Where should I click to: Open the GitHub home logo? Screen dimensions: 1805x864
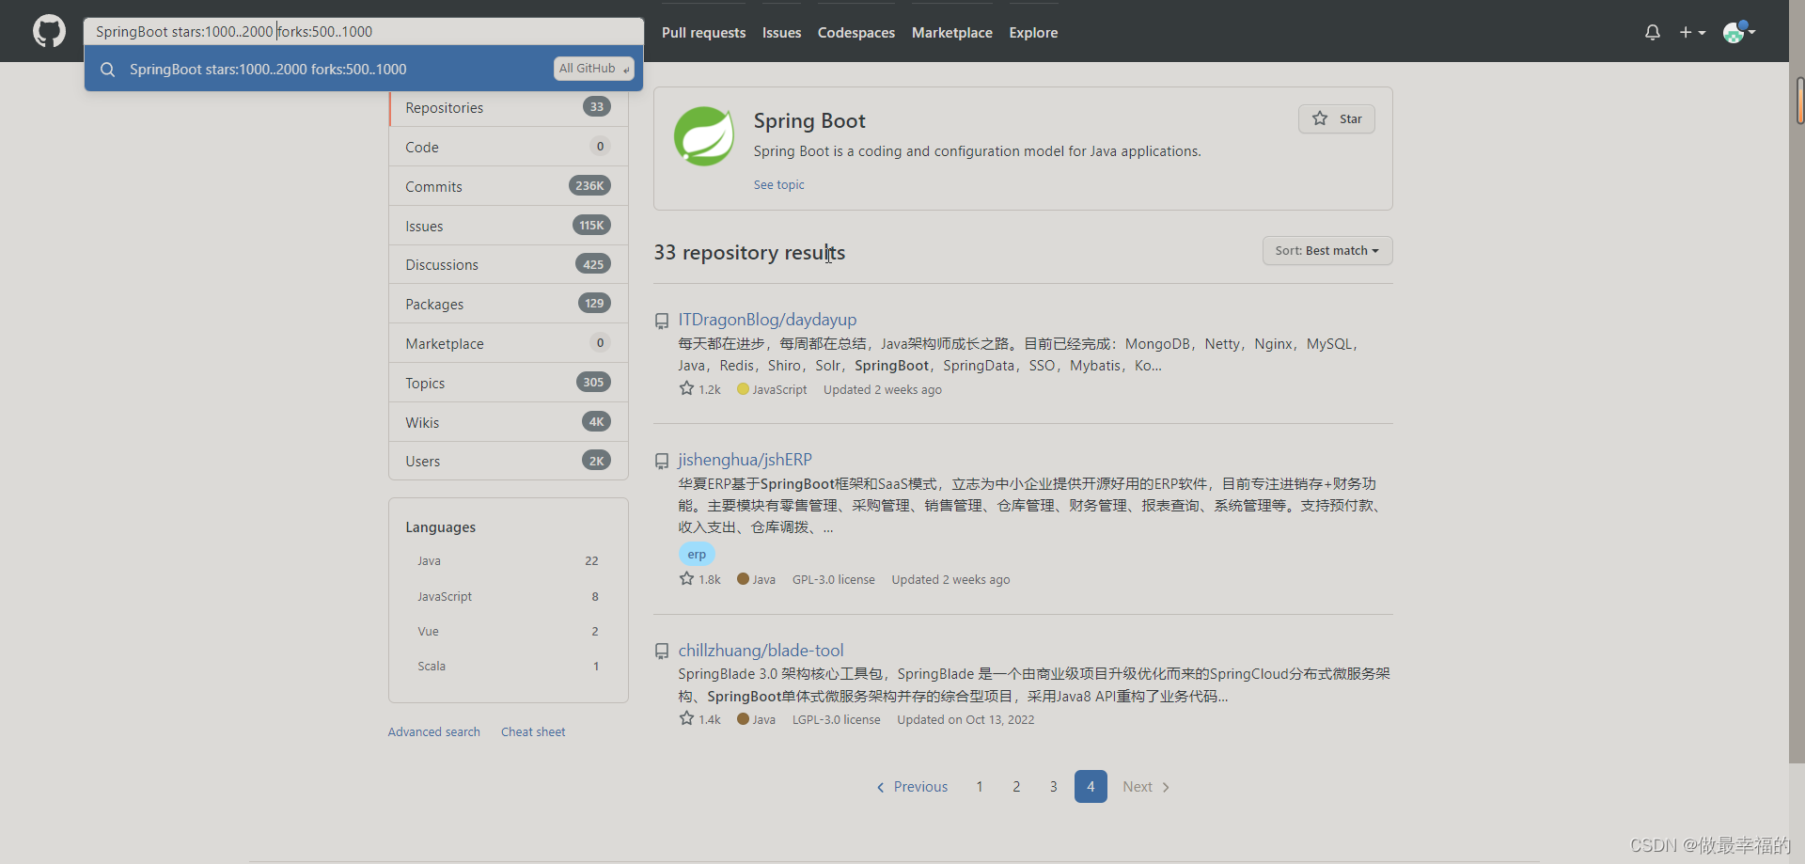pyautogui.click(x=49, y=31)
